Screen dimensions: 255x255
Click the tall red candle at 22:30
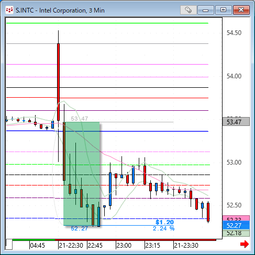point(58,82)
